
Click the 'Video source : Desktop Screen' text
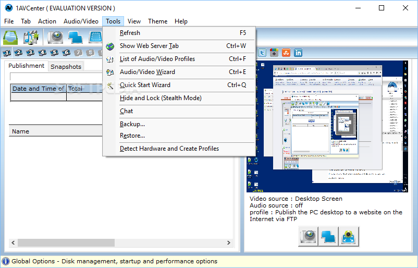296,199
